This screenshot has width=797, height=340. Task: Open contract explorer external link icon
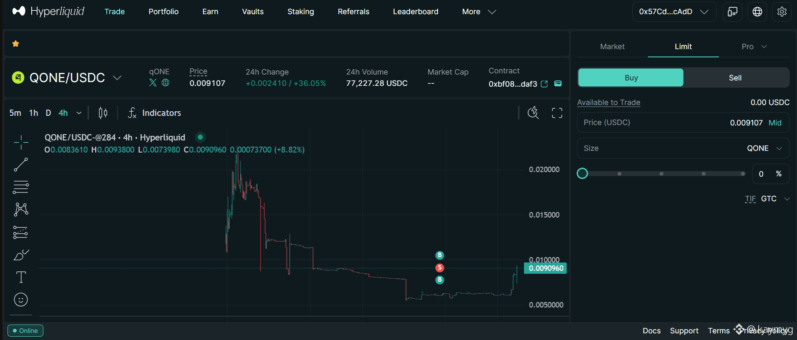pos(544,84)
